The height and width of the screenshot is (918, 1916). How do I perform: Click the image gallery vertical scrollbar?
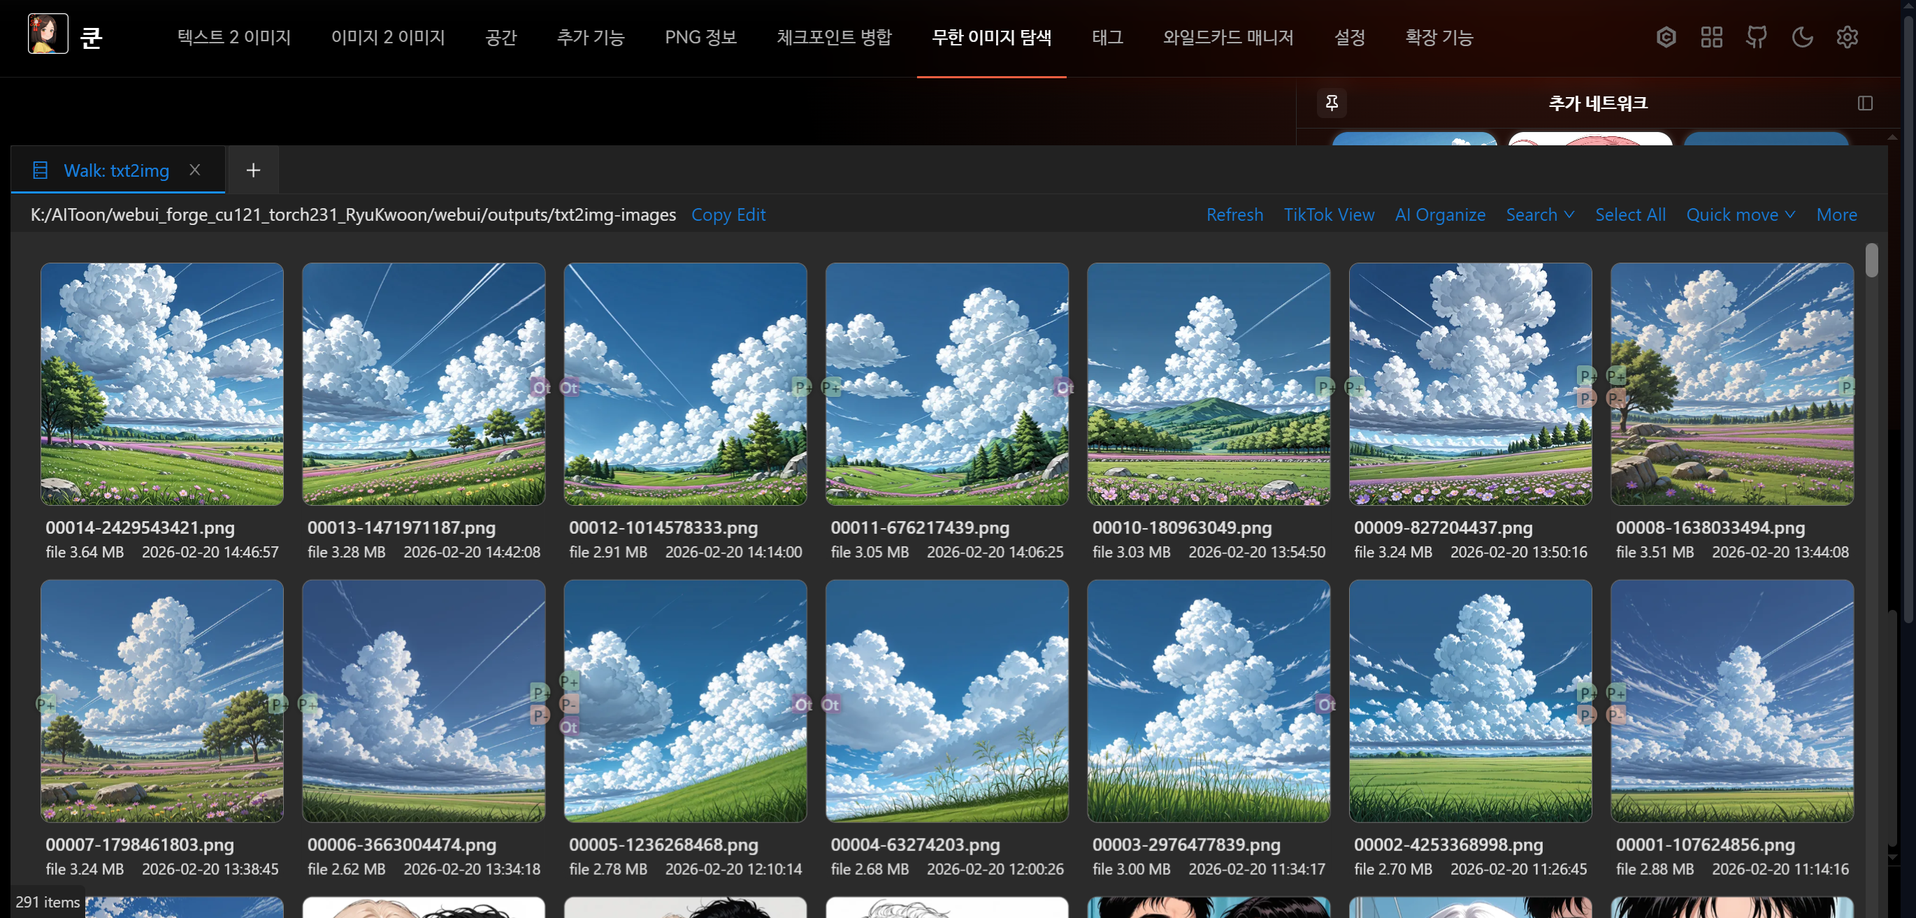pyautogui.click(x=1871, y=260)
